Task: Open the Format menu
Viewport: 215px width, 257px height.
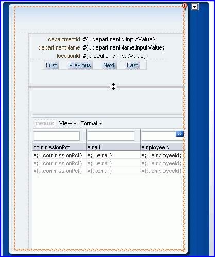Action: [x=91, y=123]
